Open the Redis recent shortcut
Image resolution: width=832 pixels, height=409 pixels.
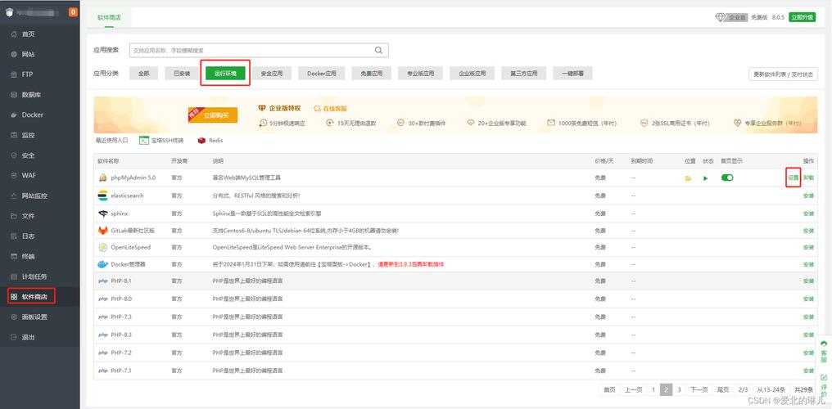210,141
